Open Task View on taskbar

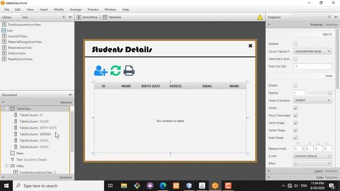click(x=110, y=186)
